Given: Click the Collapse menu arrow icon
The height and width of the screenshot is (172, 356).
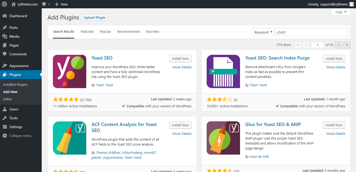Looking at the screenshot, I should (4, 136).
